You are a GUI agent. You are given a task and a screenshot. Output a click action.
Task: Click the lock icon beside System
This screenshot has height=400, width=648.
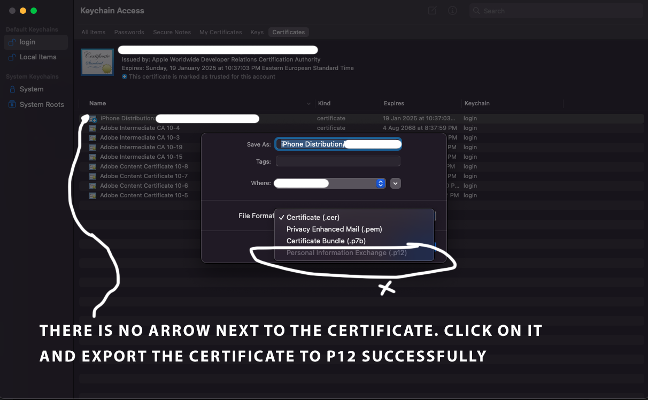pyautogui.click(x=12, y=89)
